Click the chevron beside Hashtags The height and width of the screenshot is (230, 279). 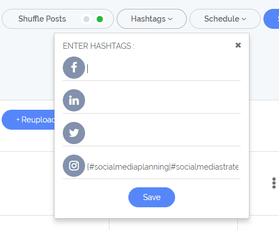click(x=170, y=19)
